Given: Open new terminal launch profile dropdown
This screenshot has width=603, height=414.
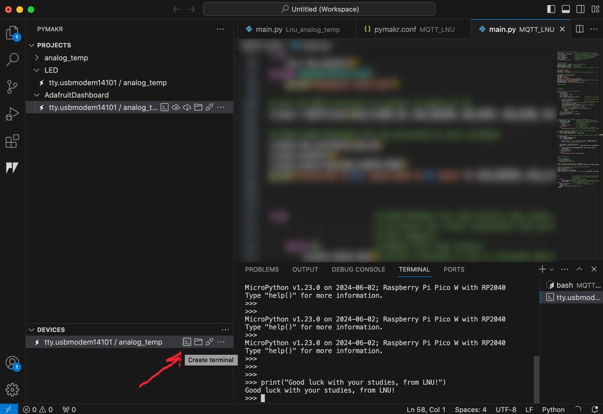Looking at the screenshot, I should pyautogui.click(x=551, y=269).
